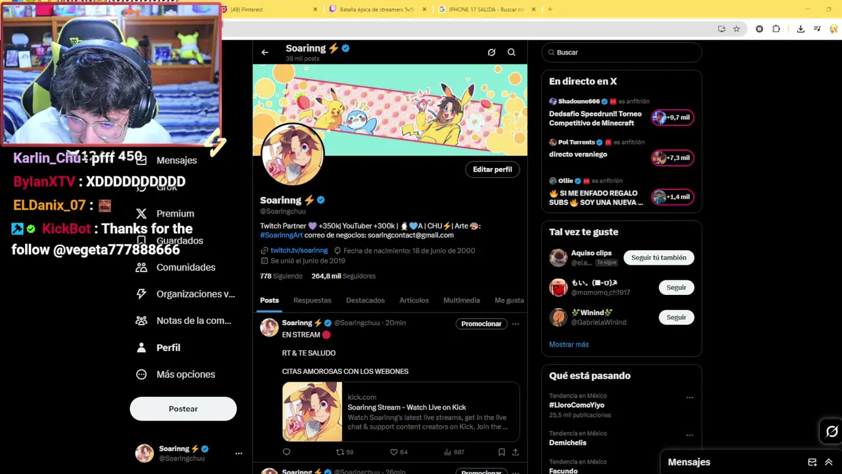Open Premium in the sidebar
842x474 pixels.
tap(166, 214)
